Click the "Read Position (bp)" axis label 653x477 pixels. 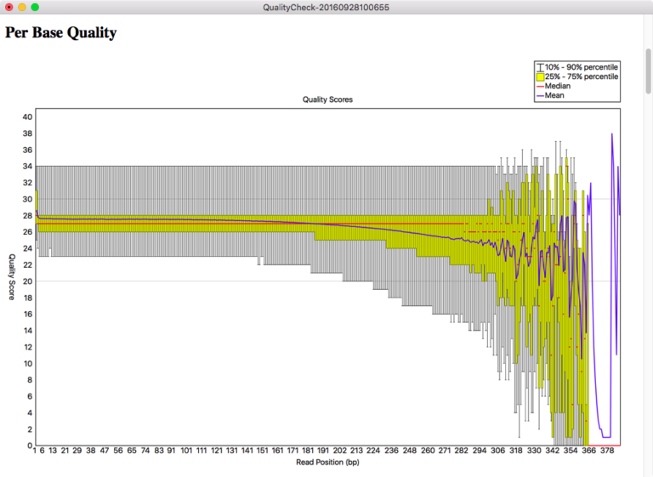327,463
